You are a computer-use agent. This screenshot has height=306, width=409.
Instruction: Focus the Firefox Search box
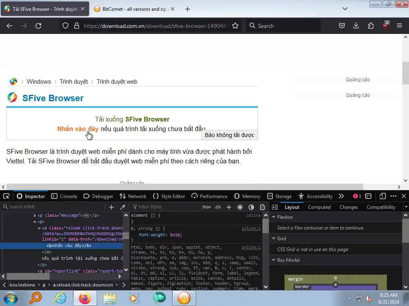click(283, 26)
